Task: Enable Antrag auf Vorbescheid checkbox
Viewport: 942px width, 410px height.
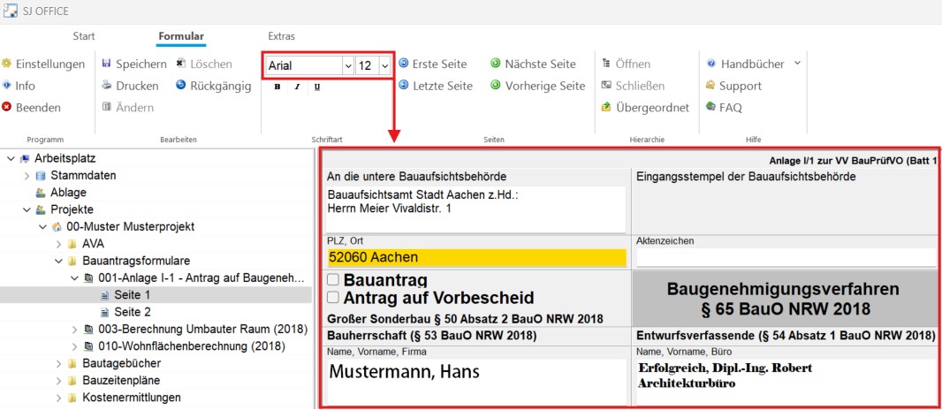Action: point(333,297)
